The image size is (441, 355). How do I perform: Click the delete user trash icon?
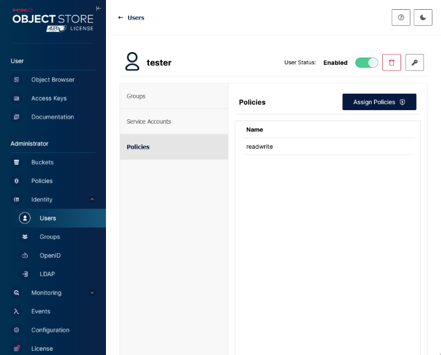(x=391, y=62)
